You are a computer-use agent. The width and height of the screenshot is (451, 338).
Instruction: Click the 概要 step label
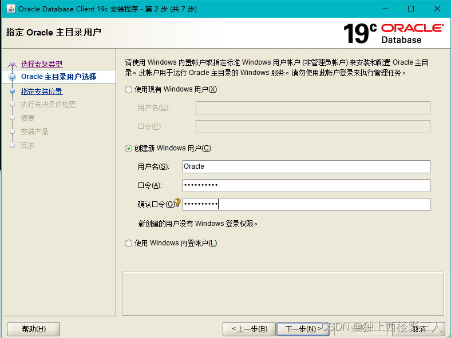[27, 118]
